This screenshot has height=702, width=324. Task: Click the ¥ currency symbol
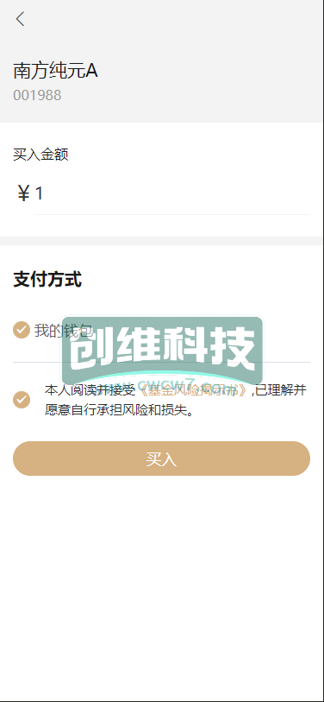[x=23, y=194]
